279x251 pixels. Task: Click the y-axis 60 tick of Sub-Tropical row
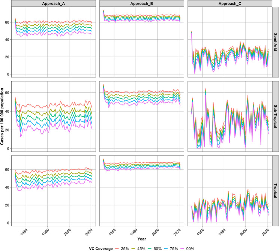click(7, 93)
